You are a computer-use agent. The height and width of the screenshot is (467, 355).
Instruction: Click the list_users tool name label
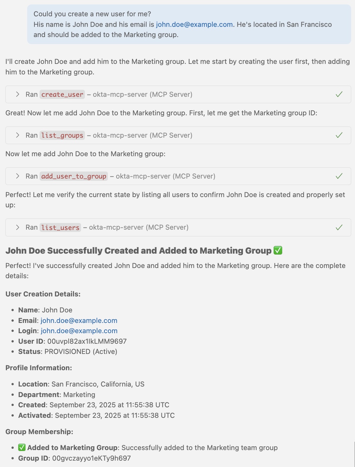pyautogui.click(x=60, y=227)
